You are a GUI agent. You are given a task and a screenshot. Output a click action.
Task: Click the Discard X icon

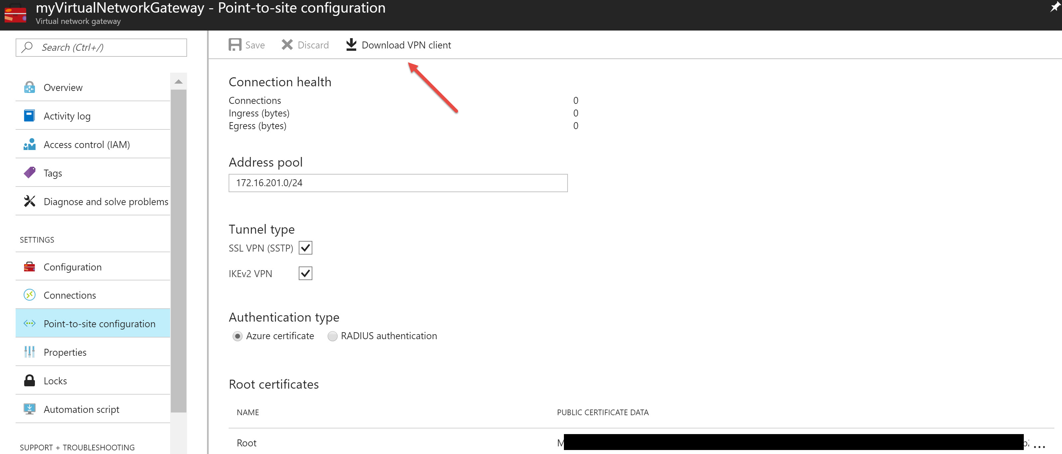[287, 44]
